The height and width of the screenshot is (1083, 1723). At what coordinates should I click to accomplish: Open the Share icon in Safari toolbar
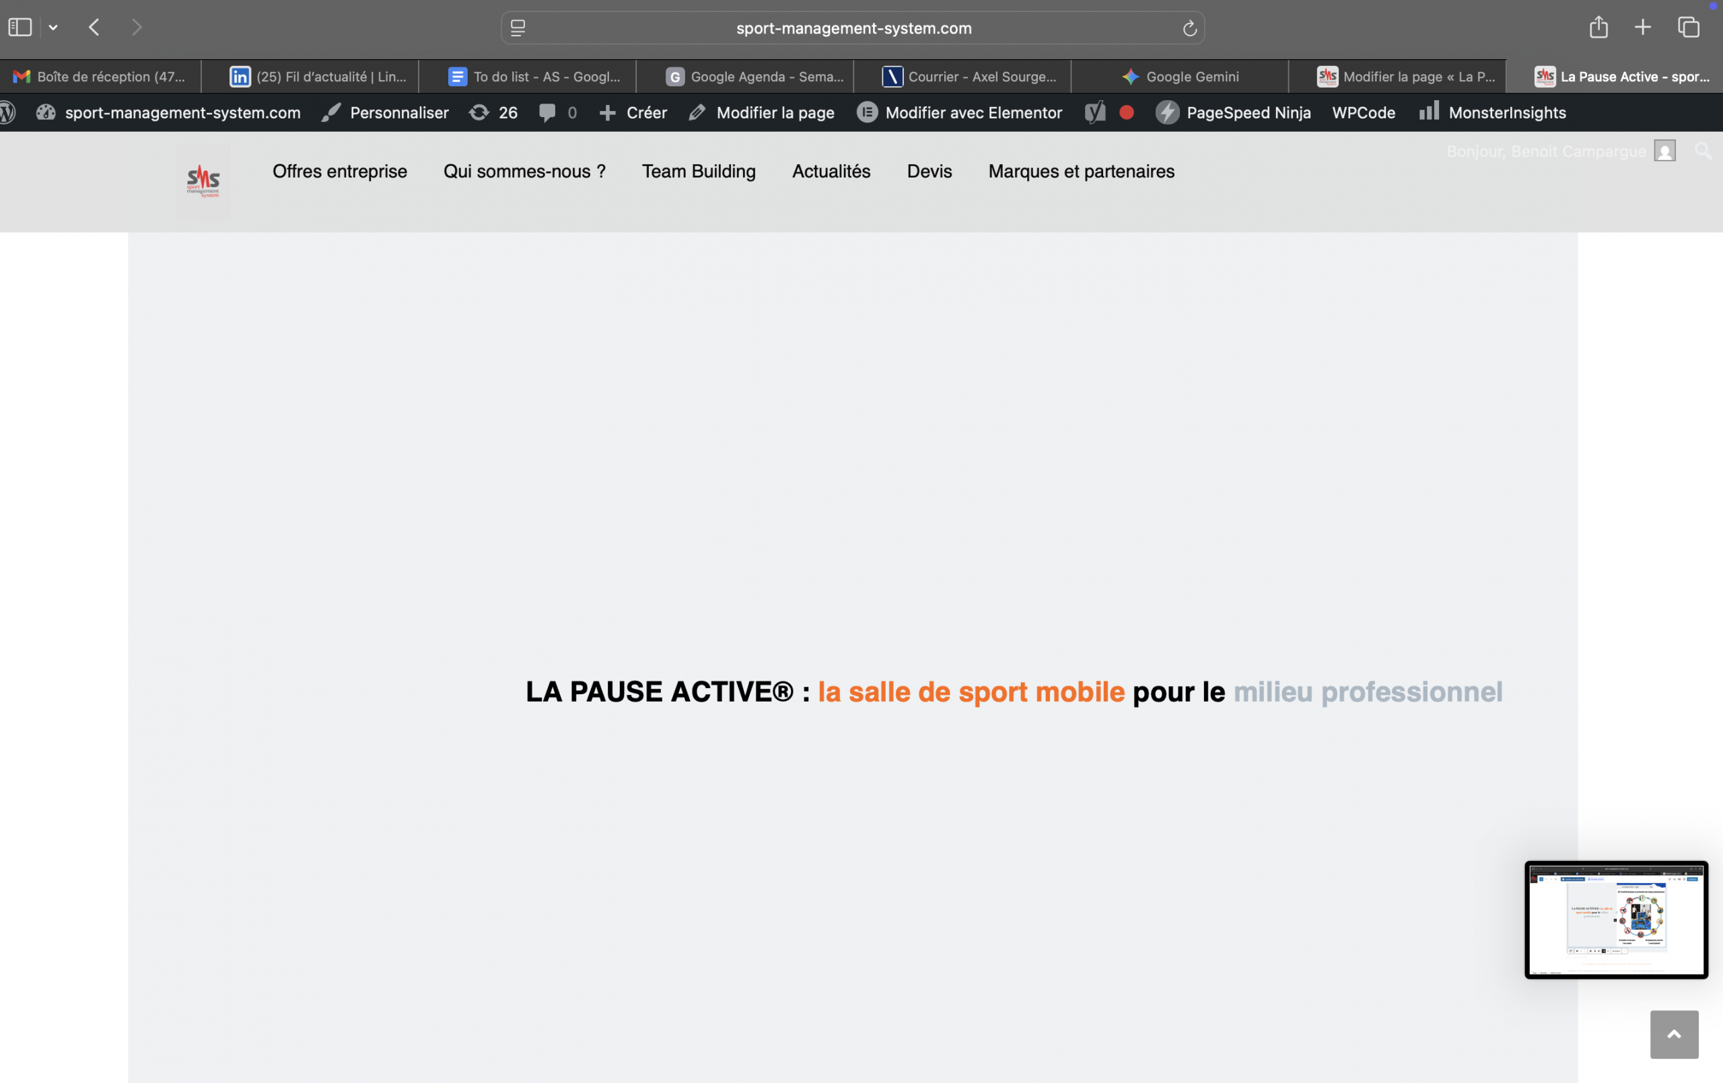1598,27
